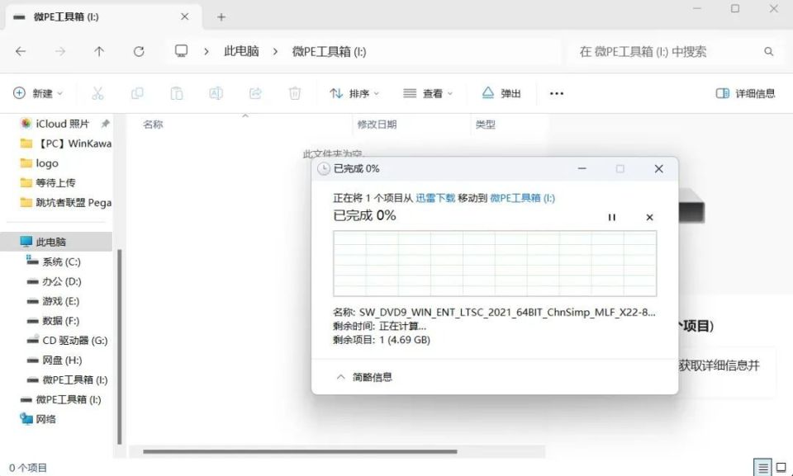The height and width of the screenshot is (476, 793).
Task: Click the Paste icon in the toolbar
Action: (x=177, y=93)
